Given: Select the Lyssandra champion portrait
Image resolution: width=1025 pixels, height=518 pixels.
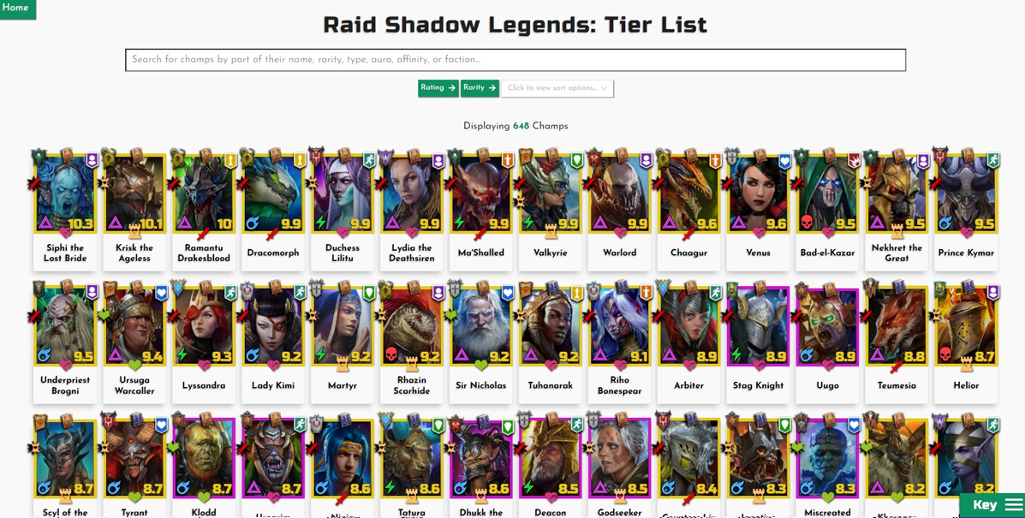Looking at the screenshot, I should tap(204, 325).
